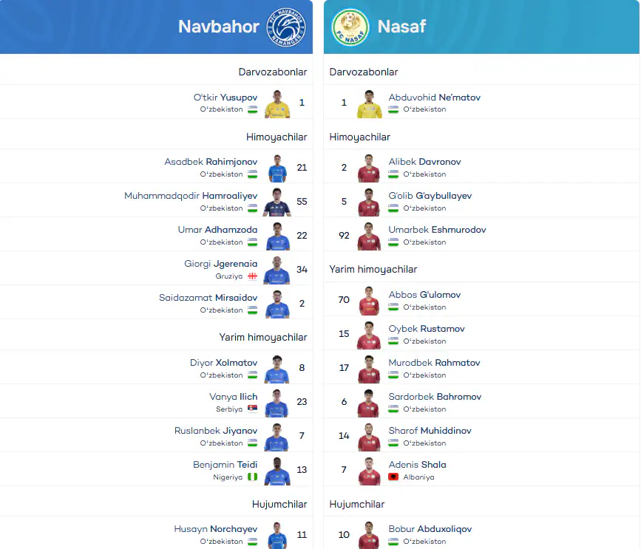Select Diyor Xolmatov from the midfielders list

pos(223,363)
